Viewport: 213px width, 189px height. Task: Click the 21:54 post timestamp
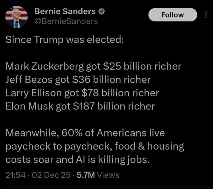tap(15, 175)
